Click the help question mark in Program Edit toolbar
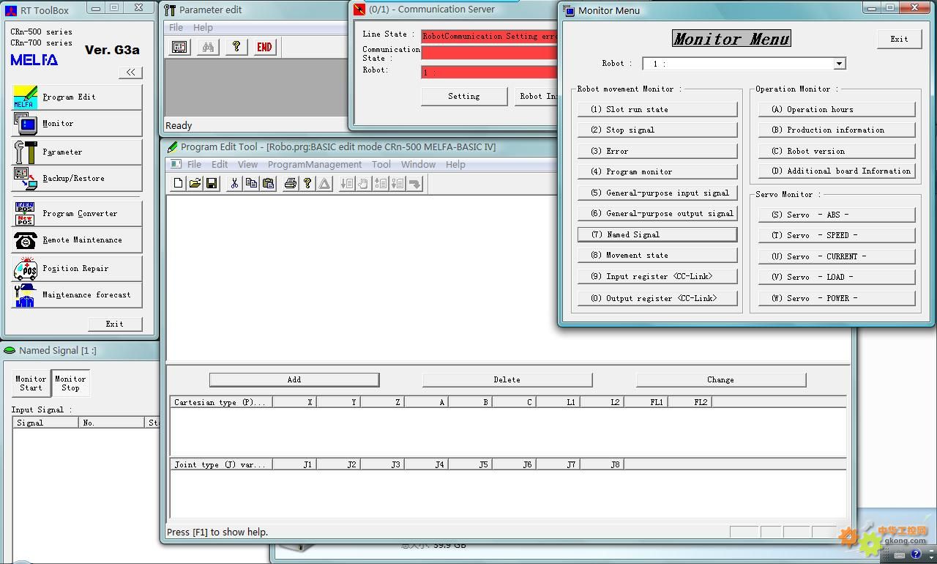The height and width of the screenshot is (564, 937). pyautogui.click(x=307, y=183)
